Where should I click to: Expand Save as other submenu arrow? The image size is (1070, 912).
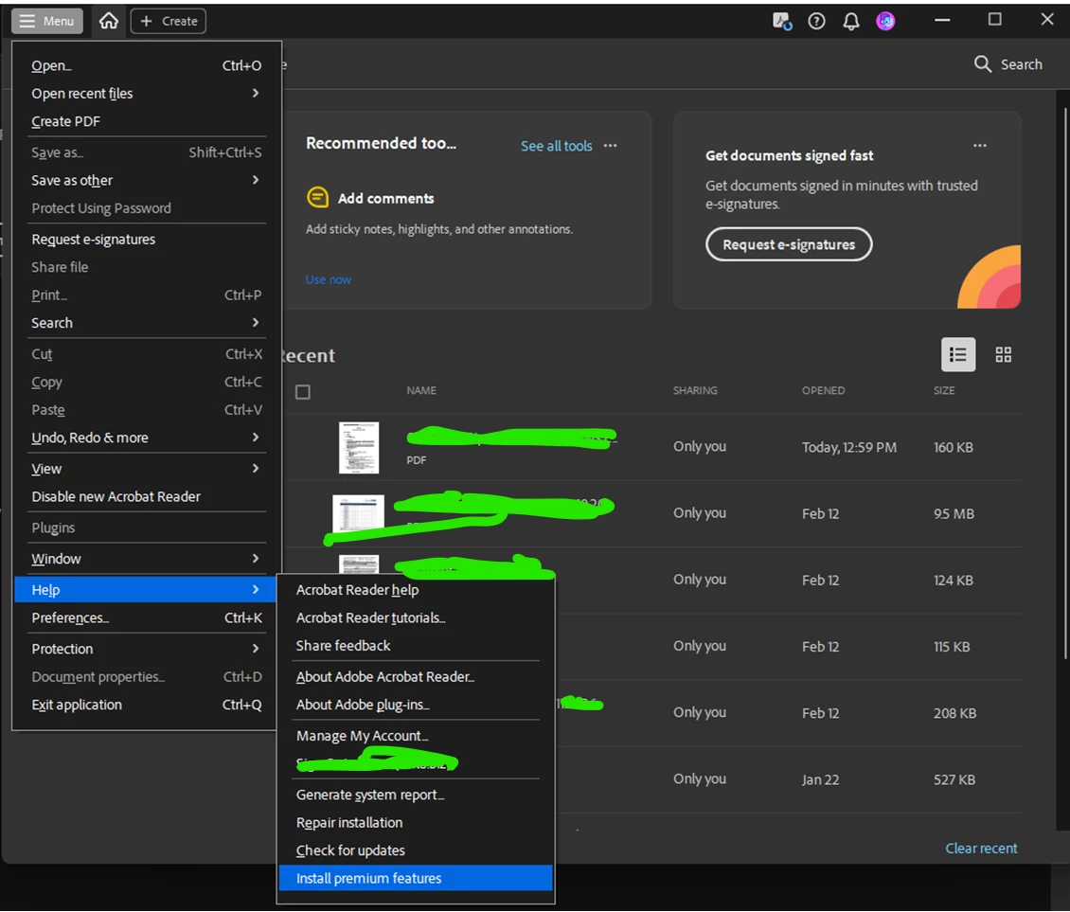click(x=256, y=180)
